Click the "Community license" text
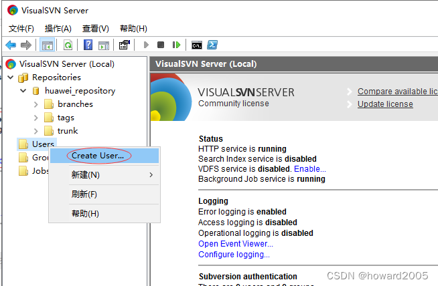 click(x=234, y=104)
